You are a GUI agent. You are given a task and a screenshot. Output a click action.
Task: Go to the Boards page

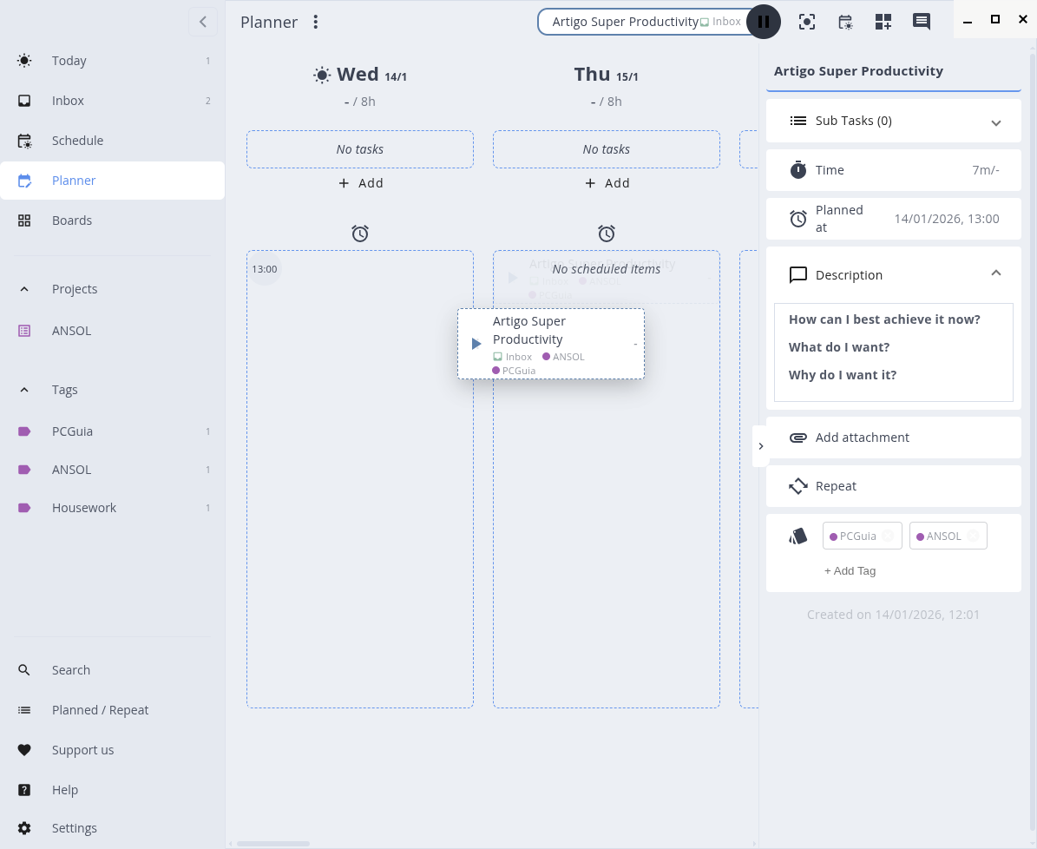point(72,220)
